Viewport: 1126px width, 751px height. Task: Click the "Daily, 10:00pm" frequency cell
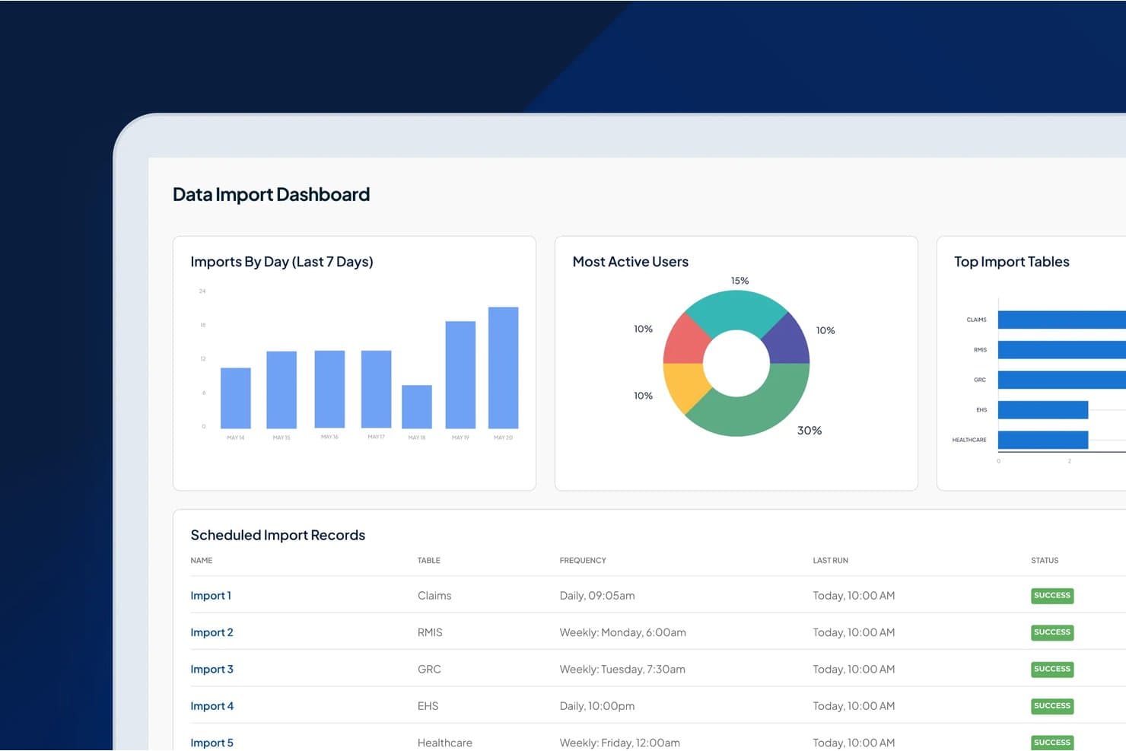[x=597, y=706]
